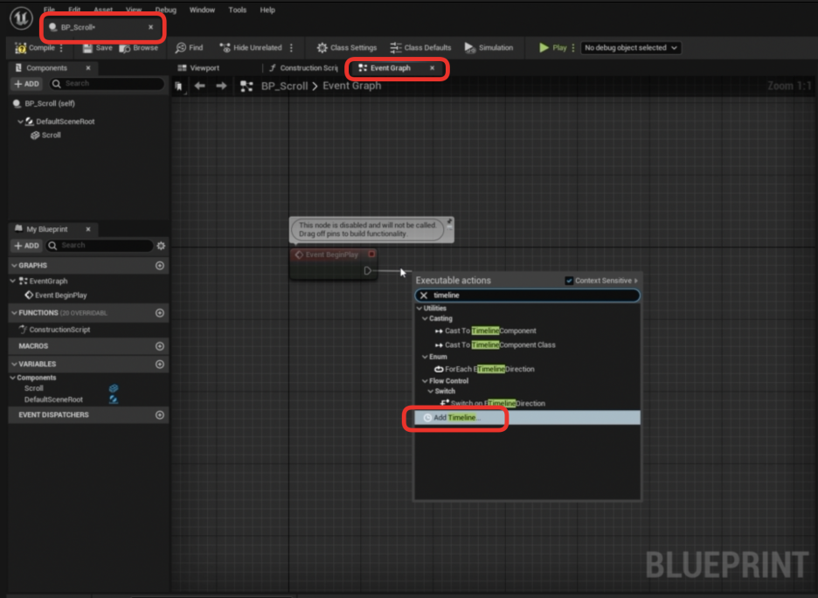Image resolution: width=818 pixels, height=598 pixels.
Task: Add a new macro with plus icon
Action: 160,346
